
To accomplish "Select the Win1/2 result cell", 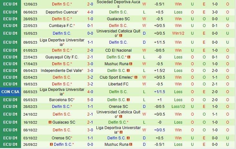I will pos(178,33).
